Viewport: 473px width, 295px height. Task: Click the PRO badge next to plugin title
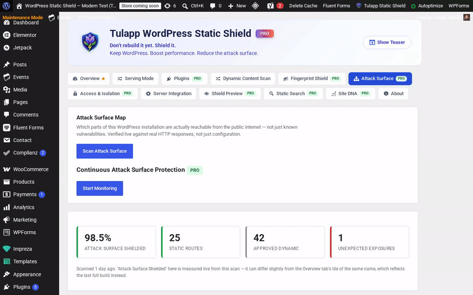tap(265, 34)
